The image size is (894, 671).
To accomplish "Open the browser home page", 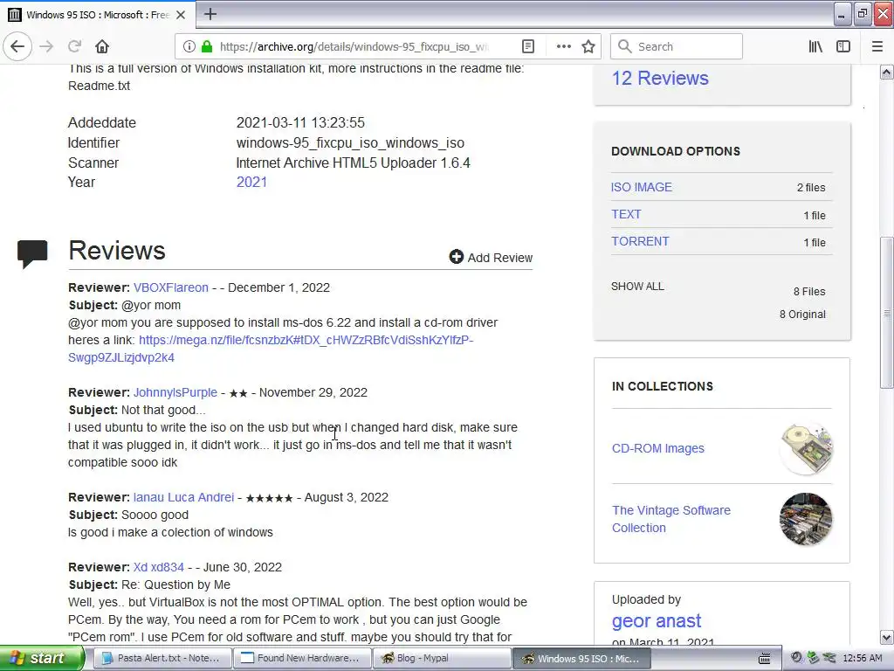I will pyautogui.click(x=102, y=46).
